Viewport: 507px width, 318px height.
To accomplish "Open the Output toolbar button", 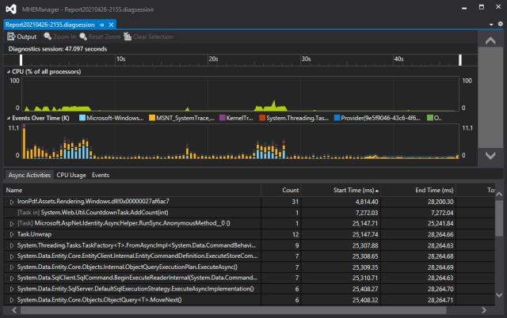I will pos(22,36).
